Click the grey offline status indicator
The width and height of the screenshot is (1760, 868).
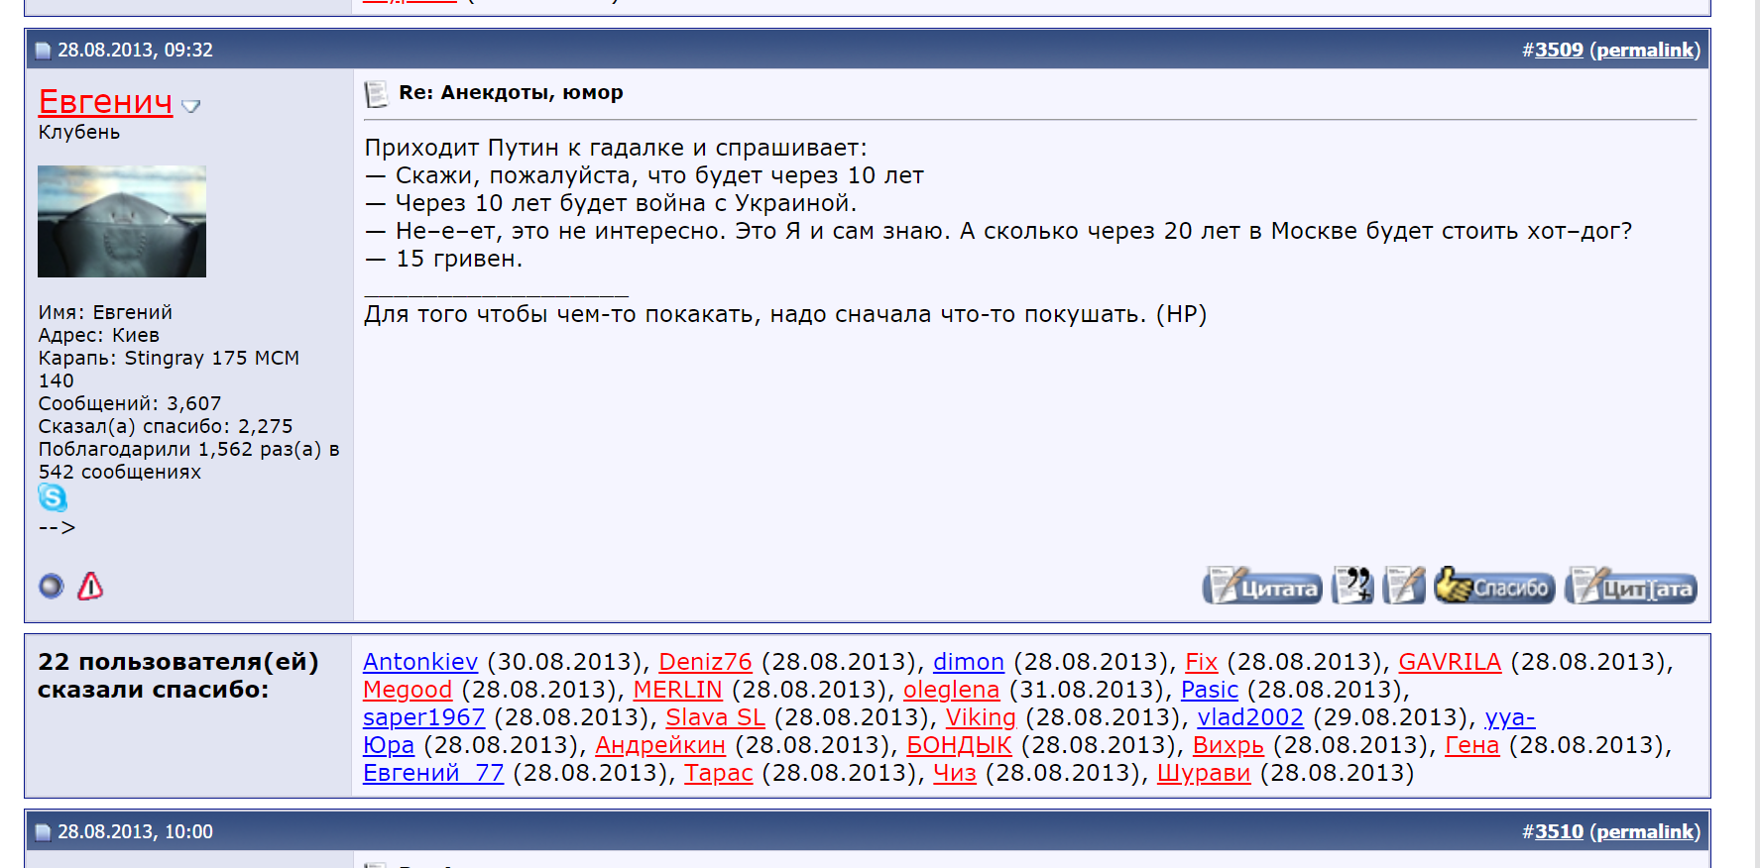coord(51,587)
